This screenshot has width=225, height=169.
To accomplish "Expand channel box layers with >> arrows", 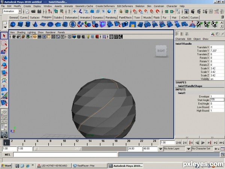I will coord(212,137).
